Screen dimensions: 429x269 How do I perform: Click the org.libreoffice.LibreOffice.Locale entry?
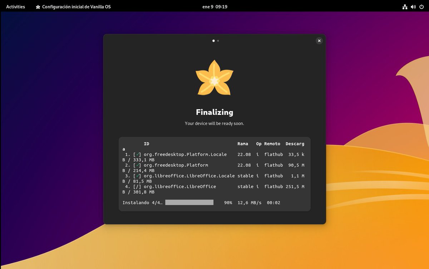tap(189, 176)
